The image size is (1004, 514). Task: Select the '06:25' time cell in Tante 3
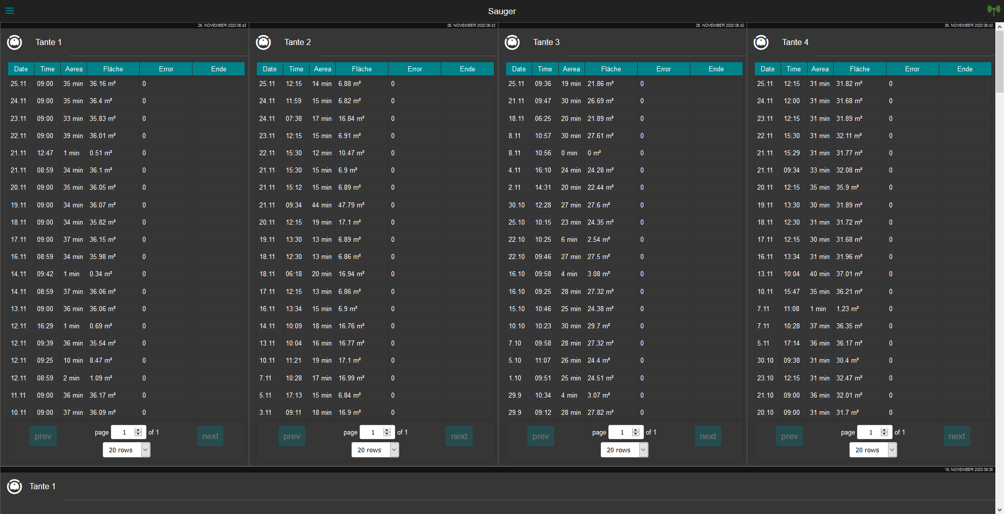click(543, 118)
